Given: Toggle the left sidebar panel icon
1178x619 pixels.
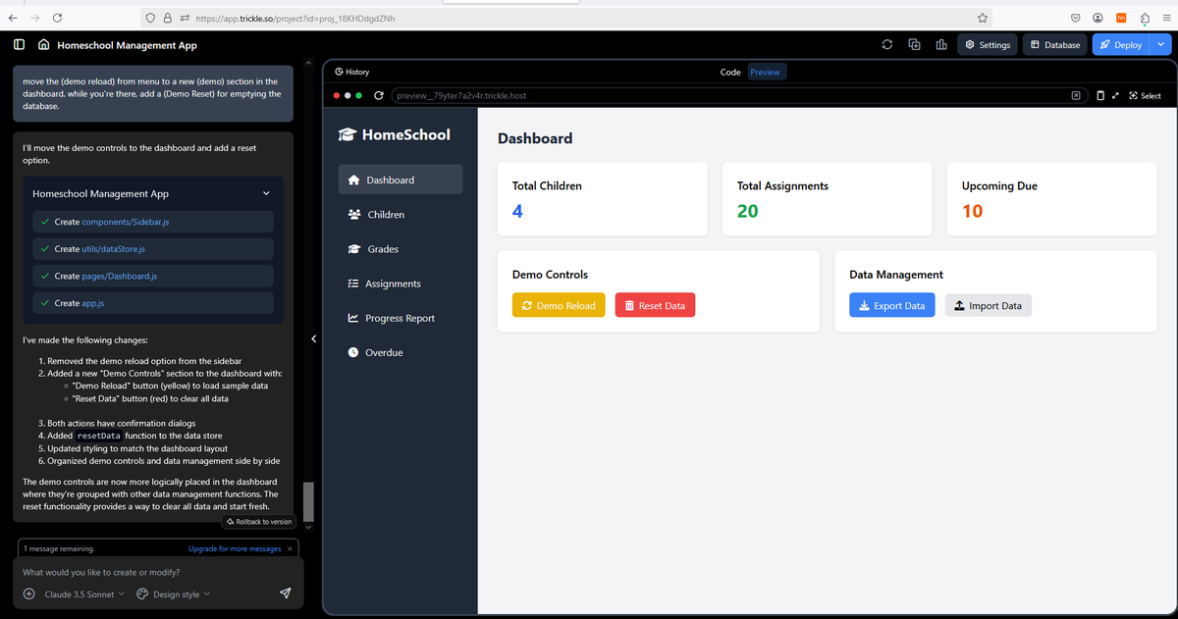Looking at the screenshot, I should tap(19, 45).
